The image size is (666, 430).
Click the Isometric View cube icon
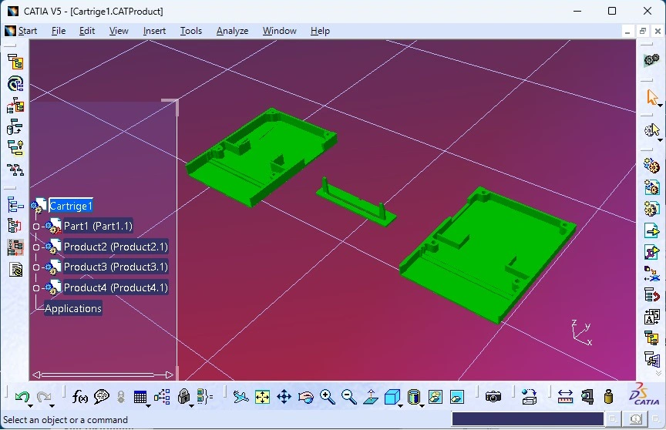[392, 397]
